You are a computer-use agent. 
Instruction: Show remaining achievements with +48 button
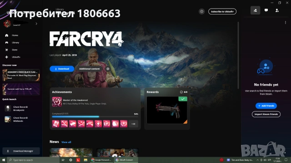coord(133,124)
